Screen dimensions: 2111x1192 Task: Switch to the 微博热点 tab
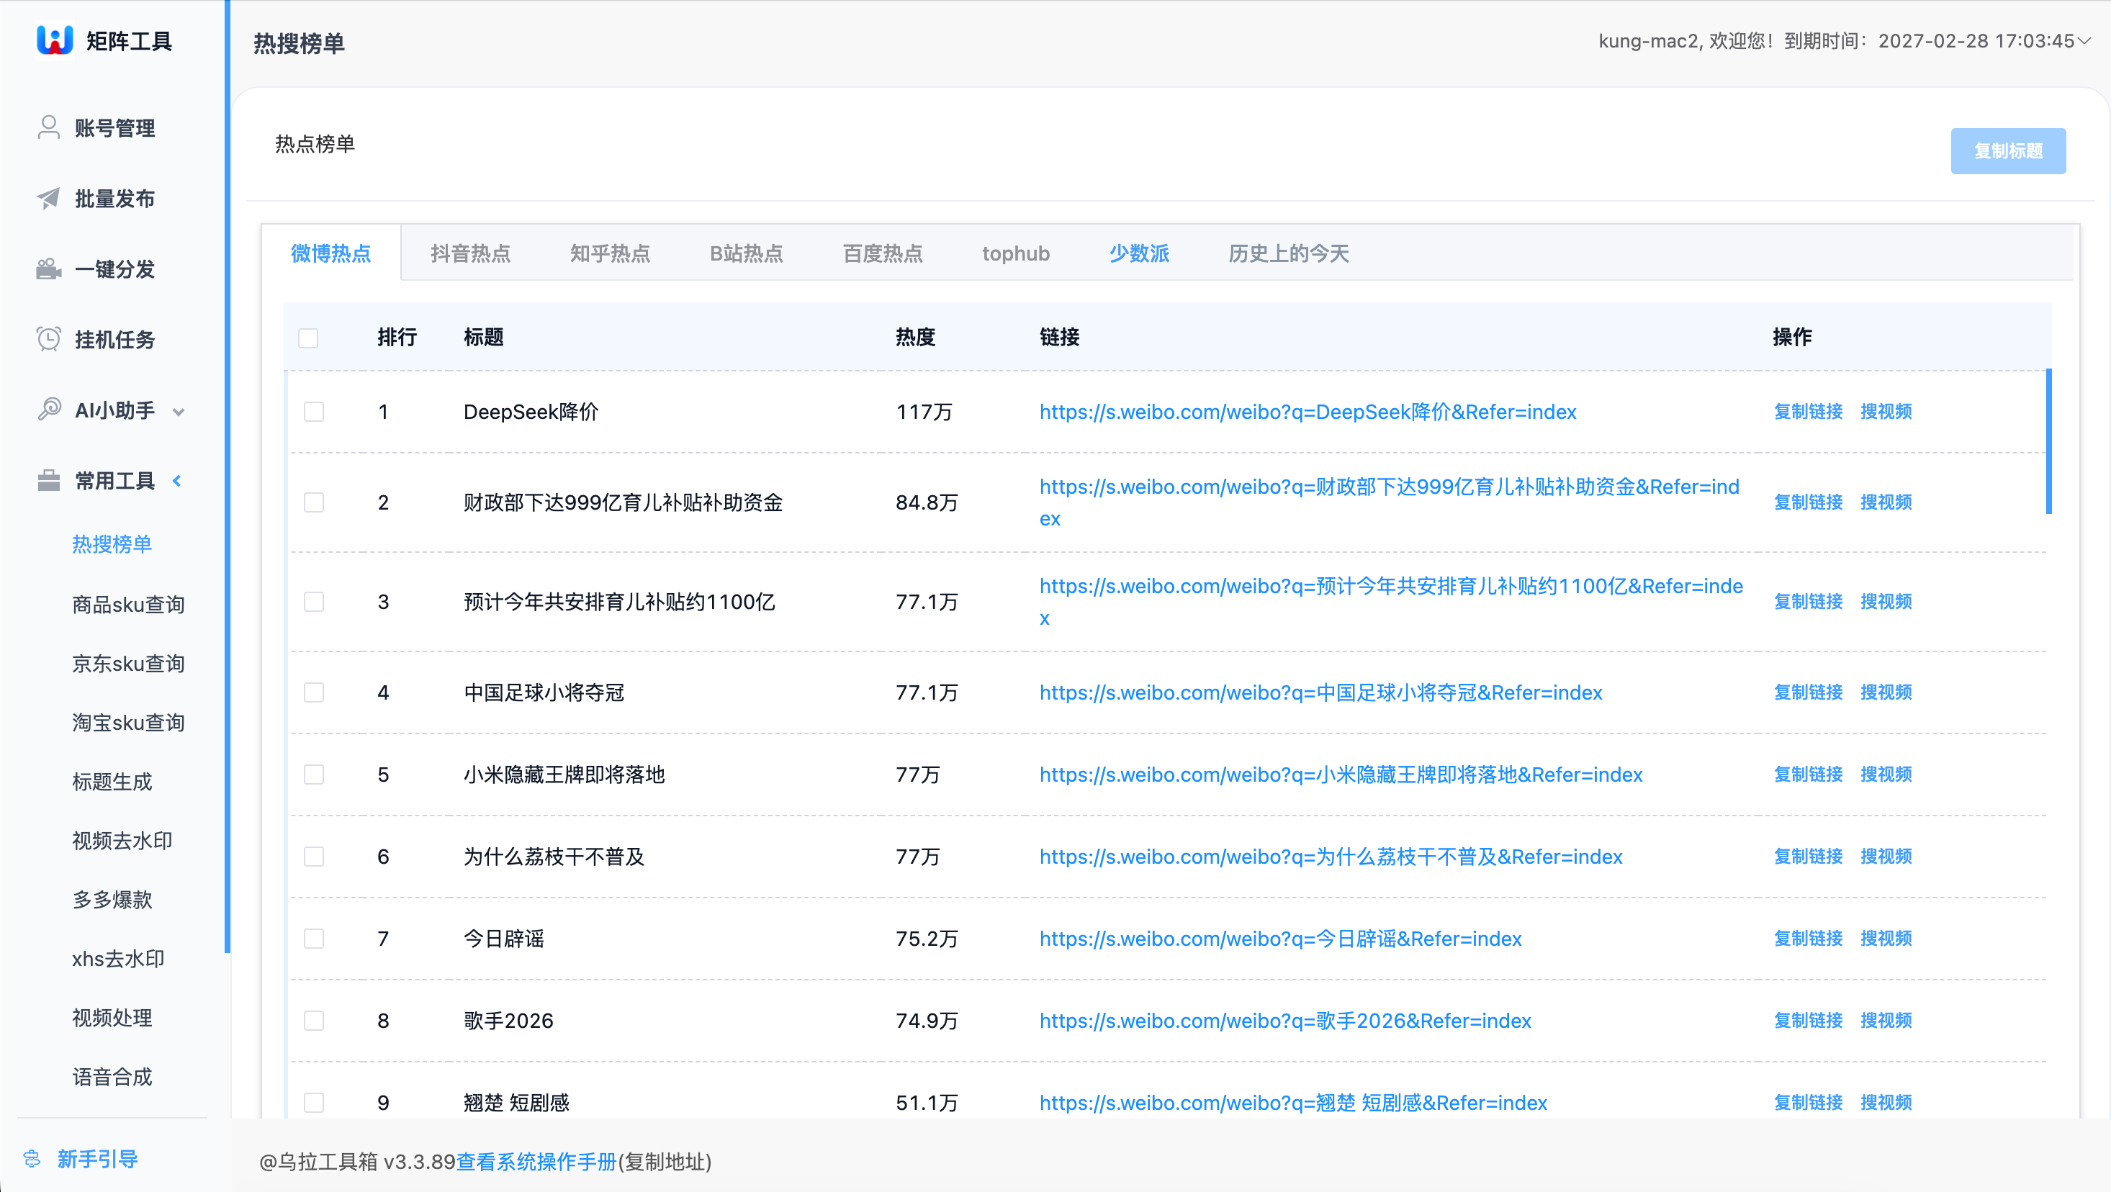click(331, 253)
